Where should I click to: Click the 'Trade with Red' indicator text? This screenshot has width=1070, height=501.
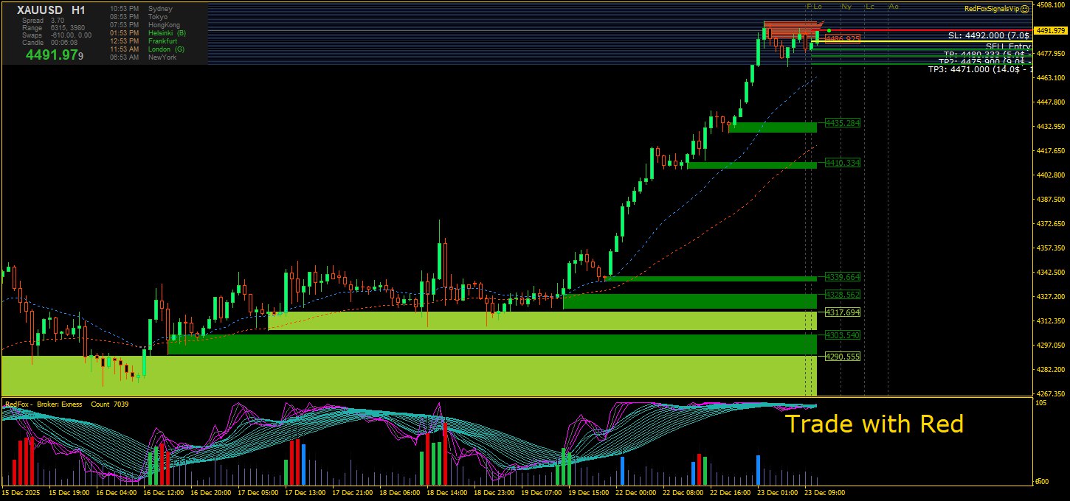point(874,424)
